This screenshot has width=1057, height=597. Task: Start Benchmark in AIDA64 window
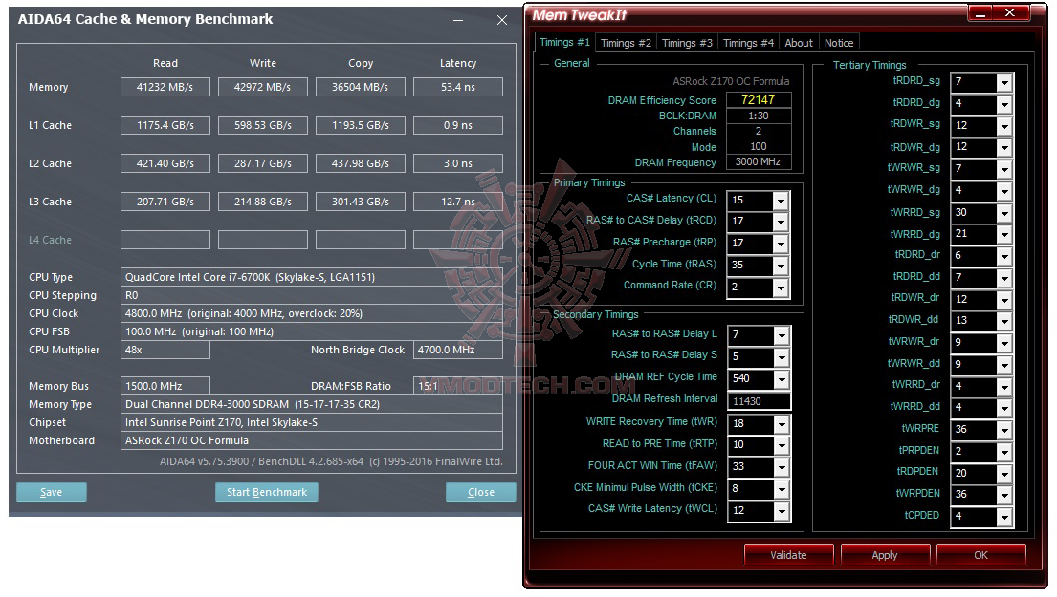pyautogui.click(x=267, y=492)
